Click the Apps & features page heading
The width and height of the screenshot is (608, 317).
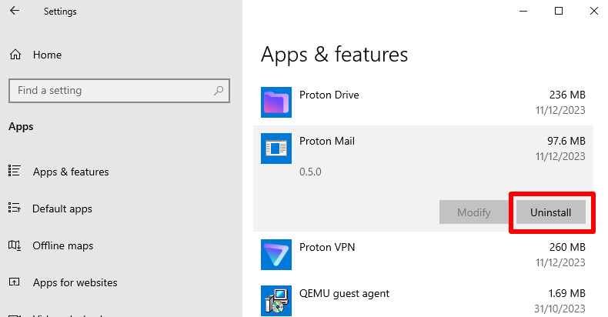coord(334,55)
